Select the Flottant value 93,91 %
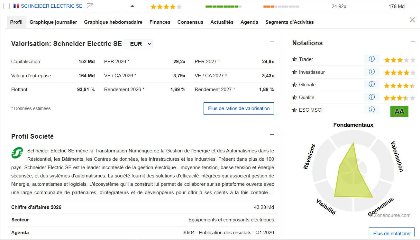The height and width of the screenshot is (240, 420). [86, 90]
